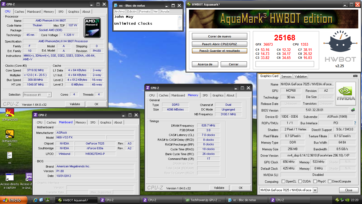Viewport: 362px width, 204px height.
Task: Open the Graphics tab in the CPU-Z processor window
Action: pyautogui.click(x=73, y=12)
